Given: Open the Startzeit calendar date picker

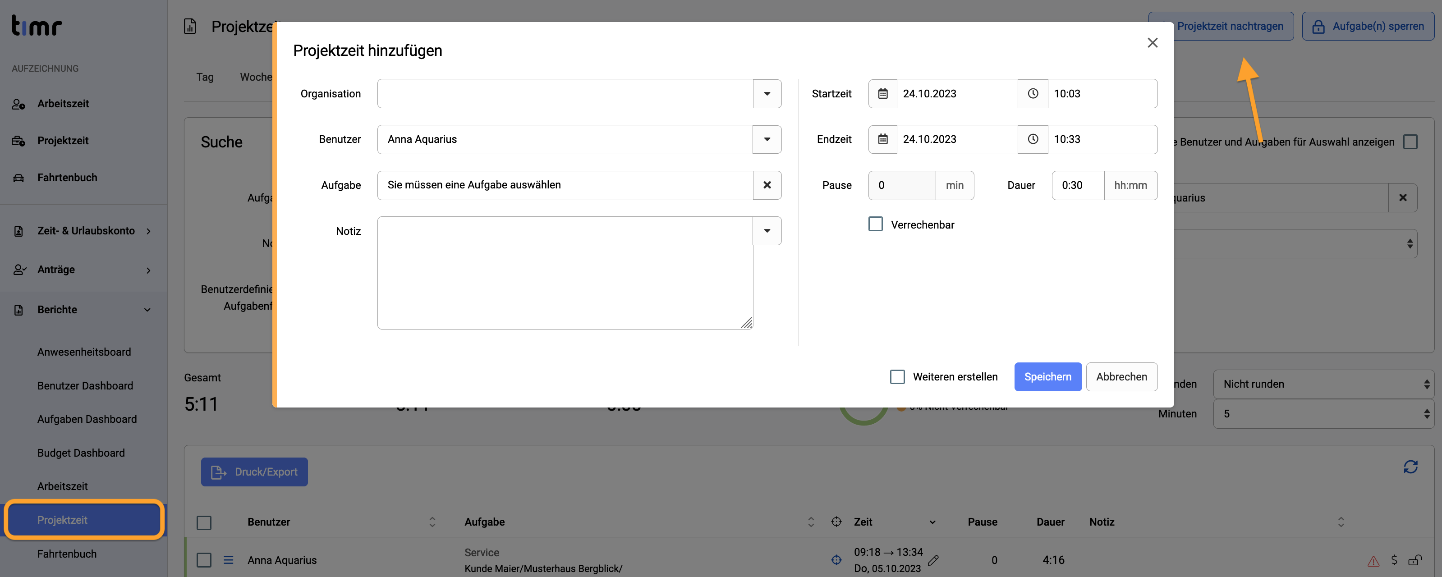Looking at the screenshot, I should (x=883, y=93).
